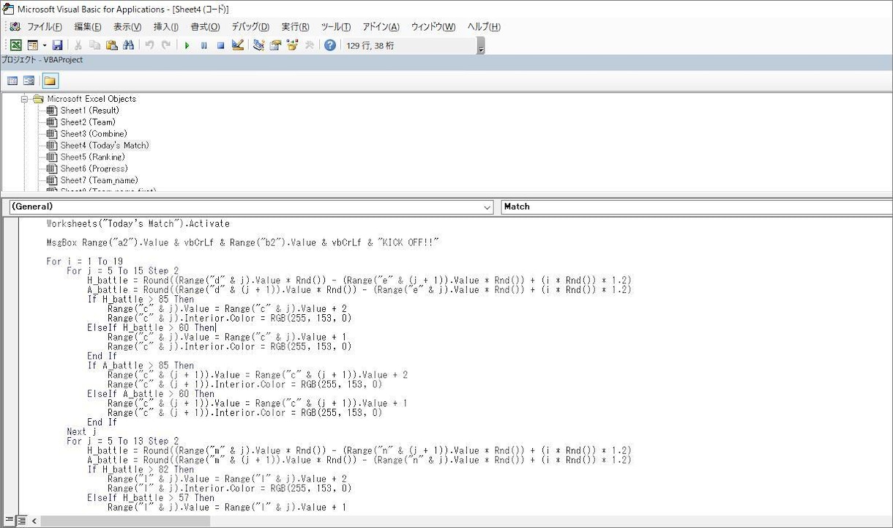
Task: Open the デバッグ(D) menu
Action: tap(250, 27)
